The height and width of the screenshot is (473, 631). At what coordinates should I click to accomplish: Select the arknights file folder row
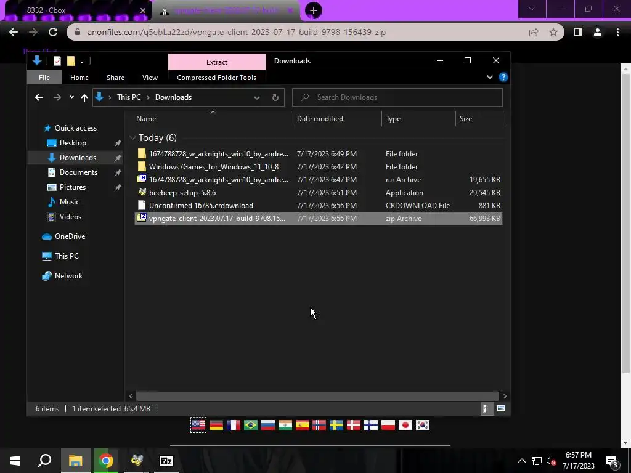[318, 153]
